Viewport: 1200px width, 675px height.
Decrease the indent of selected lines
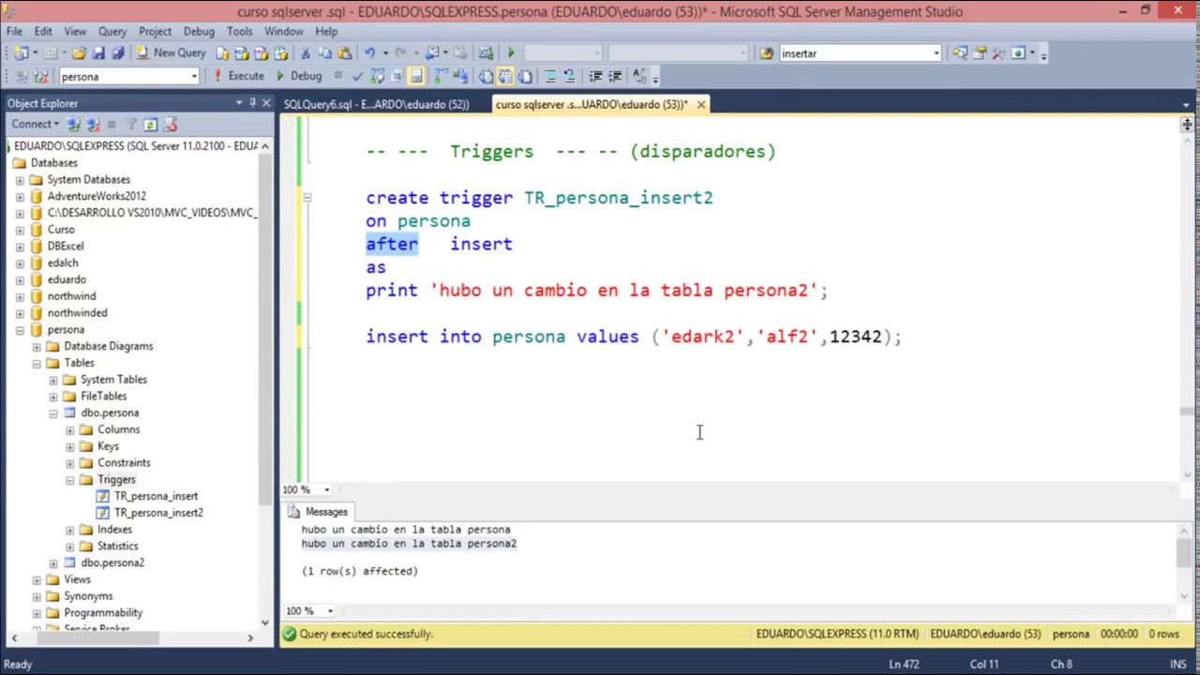[x=595, y=76]
